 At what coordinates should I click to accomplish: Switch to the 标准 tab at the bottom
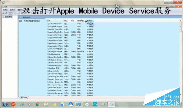click(26, 97)
